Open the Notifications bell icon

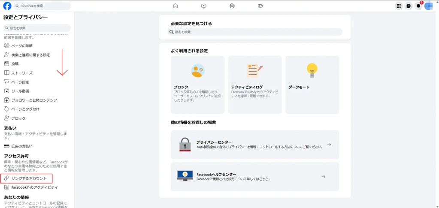coord(418,6)
